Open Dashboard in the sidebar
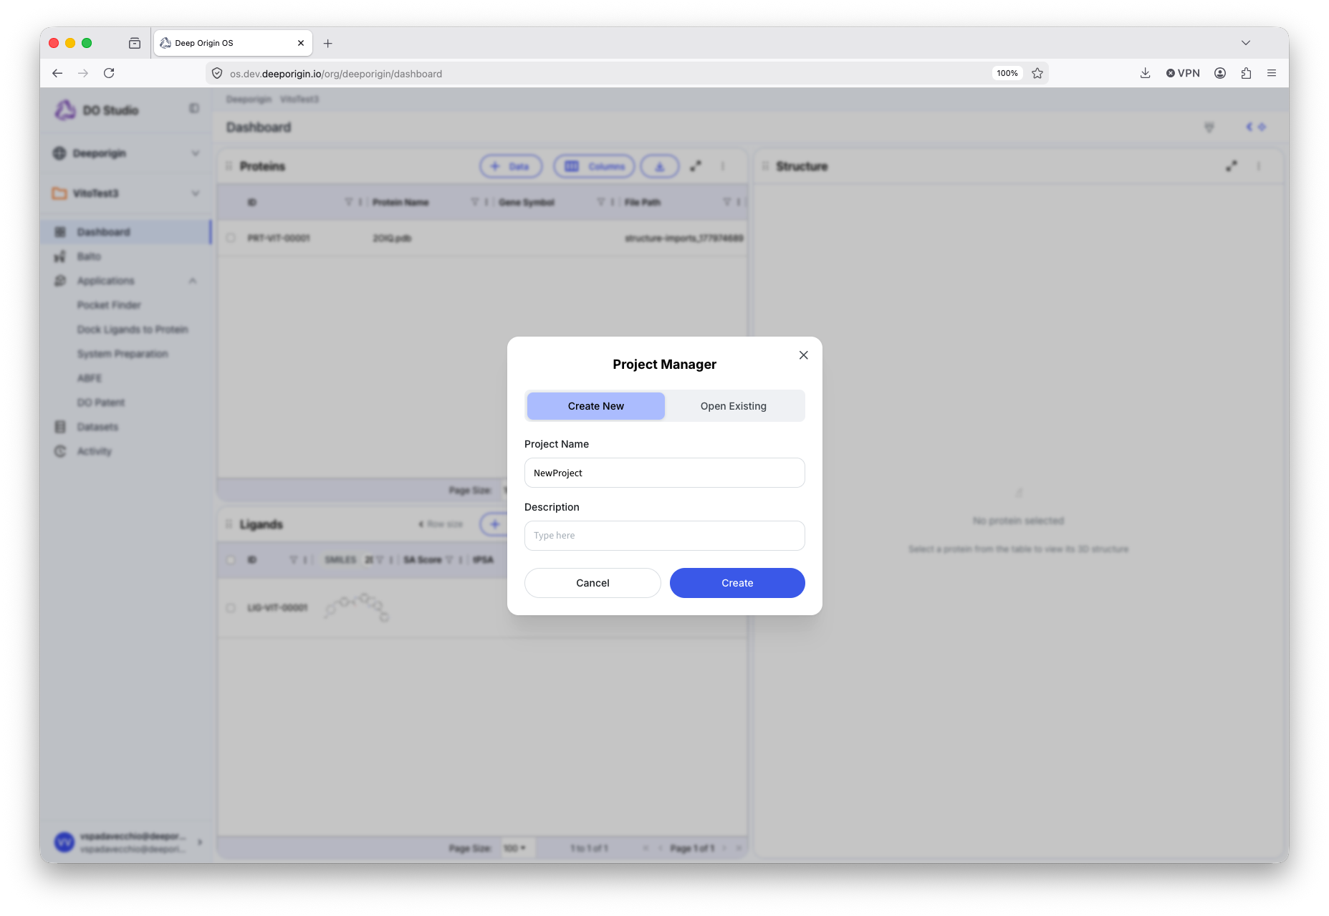This screenshot has height=916, width=1329. click(126, 232)
